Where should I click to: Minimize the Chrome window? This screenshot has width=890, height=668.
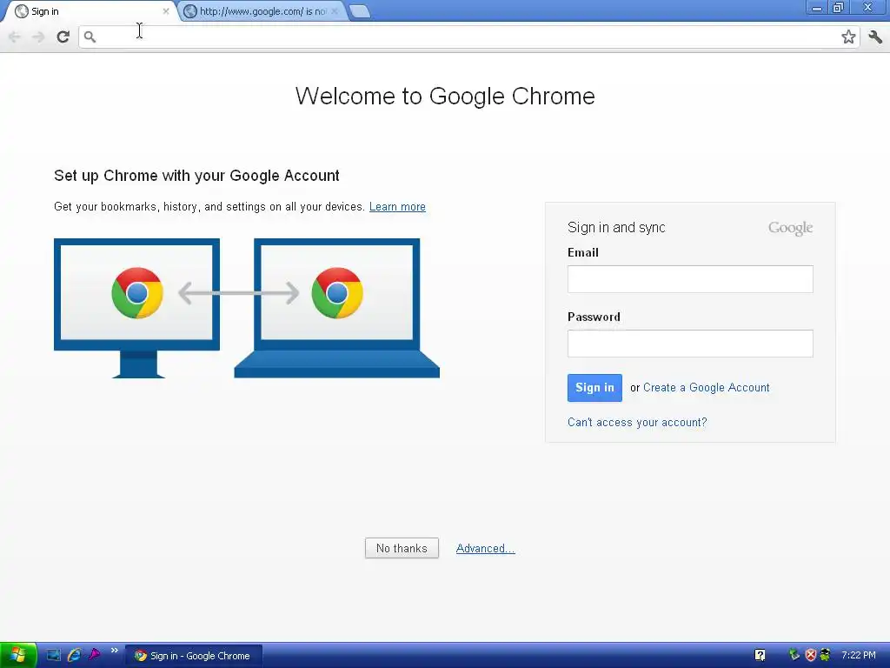[817, 8]
